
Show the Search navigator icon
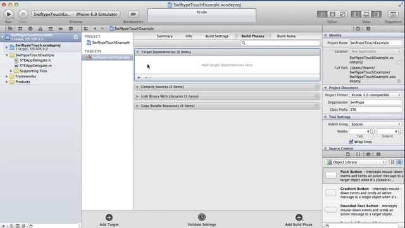[x=30, y=28]
